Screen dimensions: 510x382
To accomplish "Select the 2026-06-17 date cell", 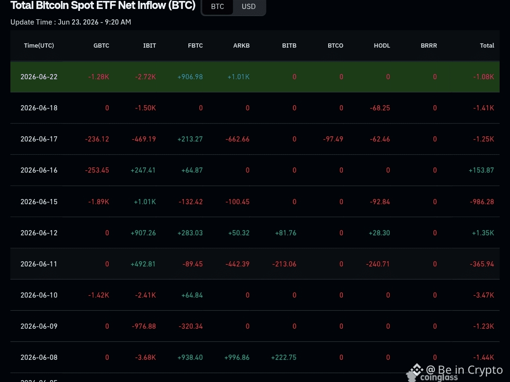I will tap(39, 139).
